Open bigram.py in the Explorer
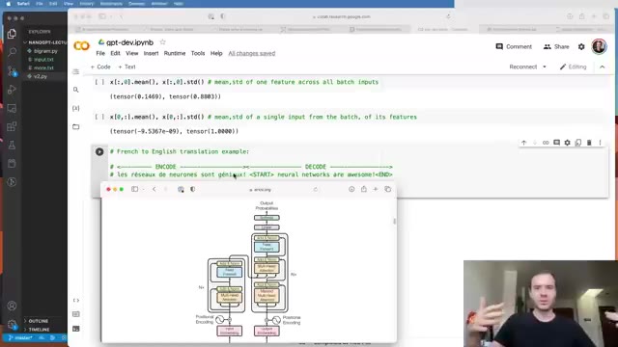 click(45, 51)
